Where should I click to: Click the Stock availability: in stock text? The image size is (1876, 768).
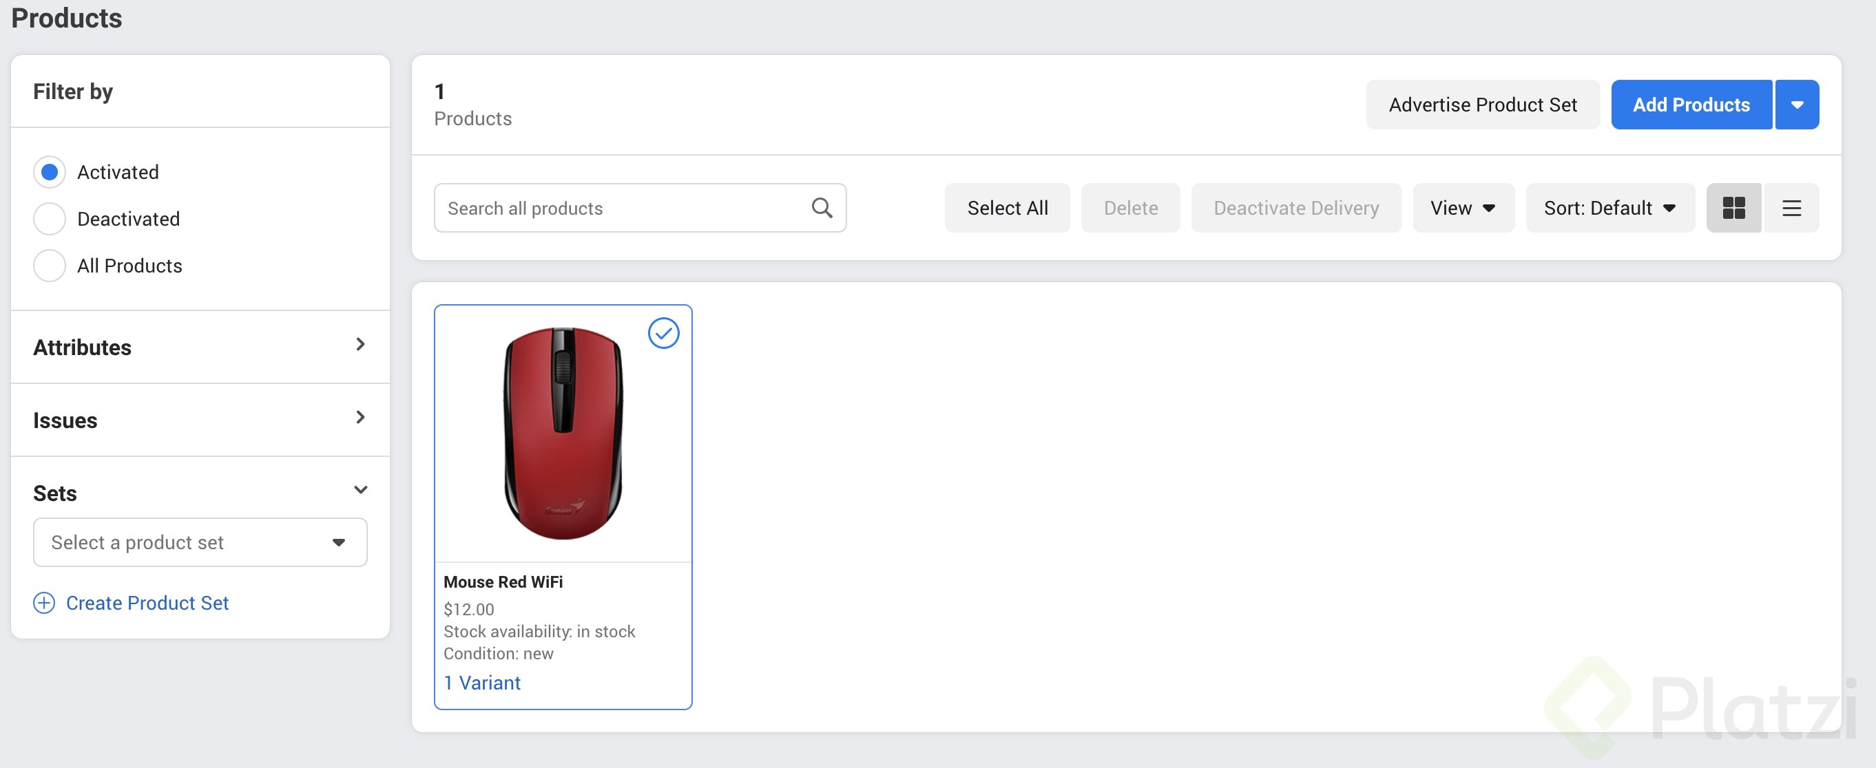(540, 631)
